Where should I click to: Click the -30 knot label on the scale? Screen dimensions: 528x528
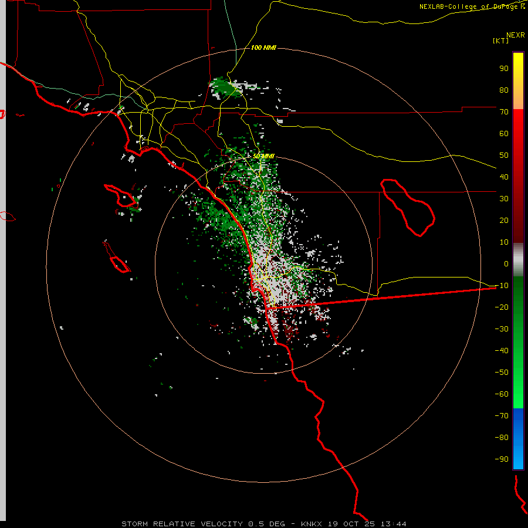(502, 329)
